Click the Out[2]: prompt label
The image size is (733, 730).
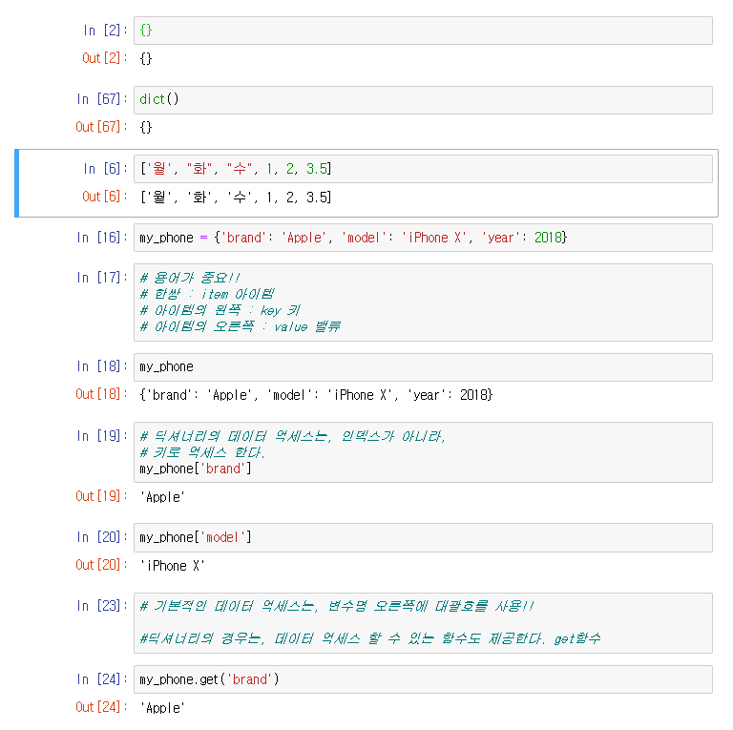coord(105,58)
